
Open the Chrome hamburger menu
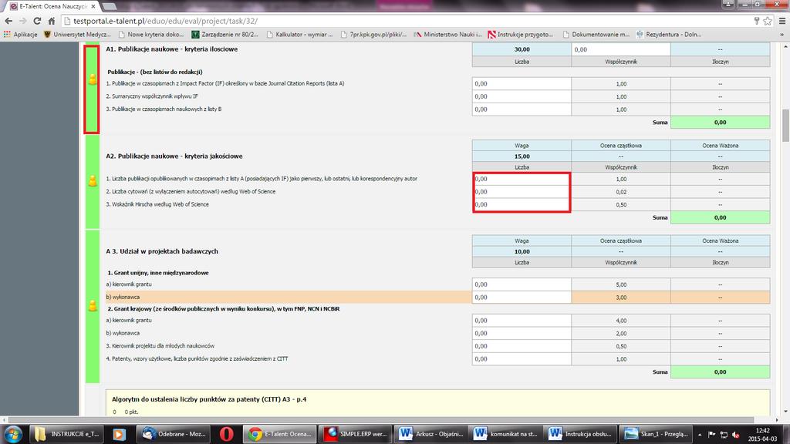(x=782, y=21)
